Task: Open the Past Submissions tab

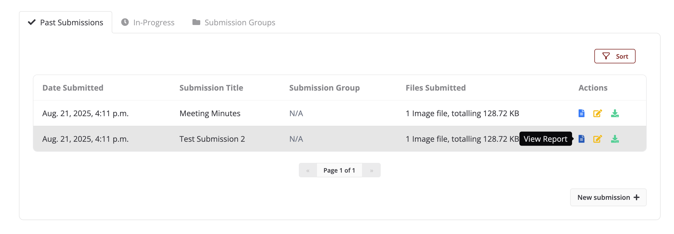Action: tap(66, 22)
